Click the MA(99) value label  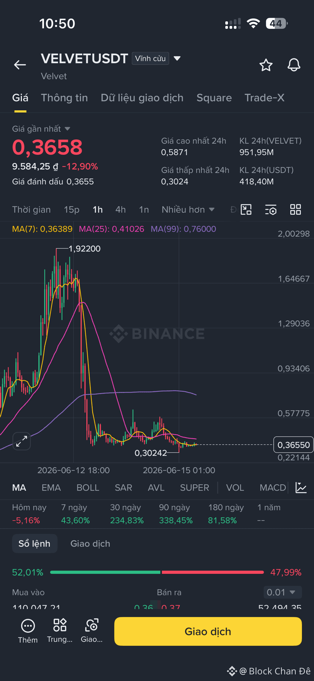coord(184,229)
